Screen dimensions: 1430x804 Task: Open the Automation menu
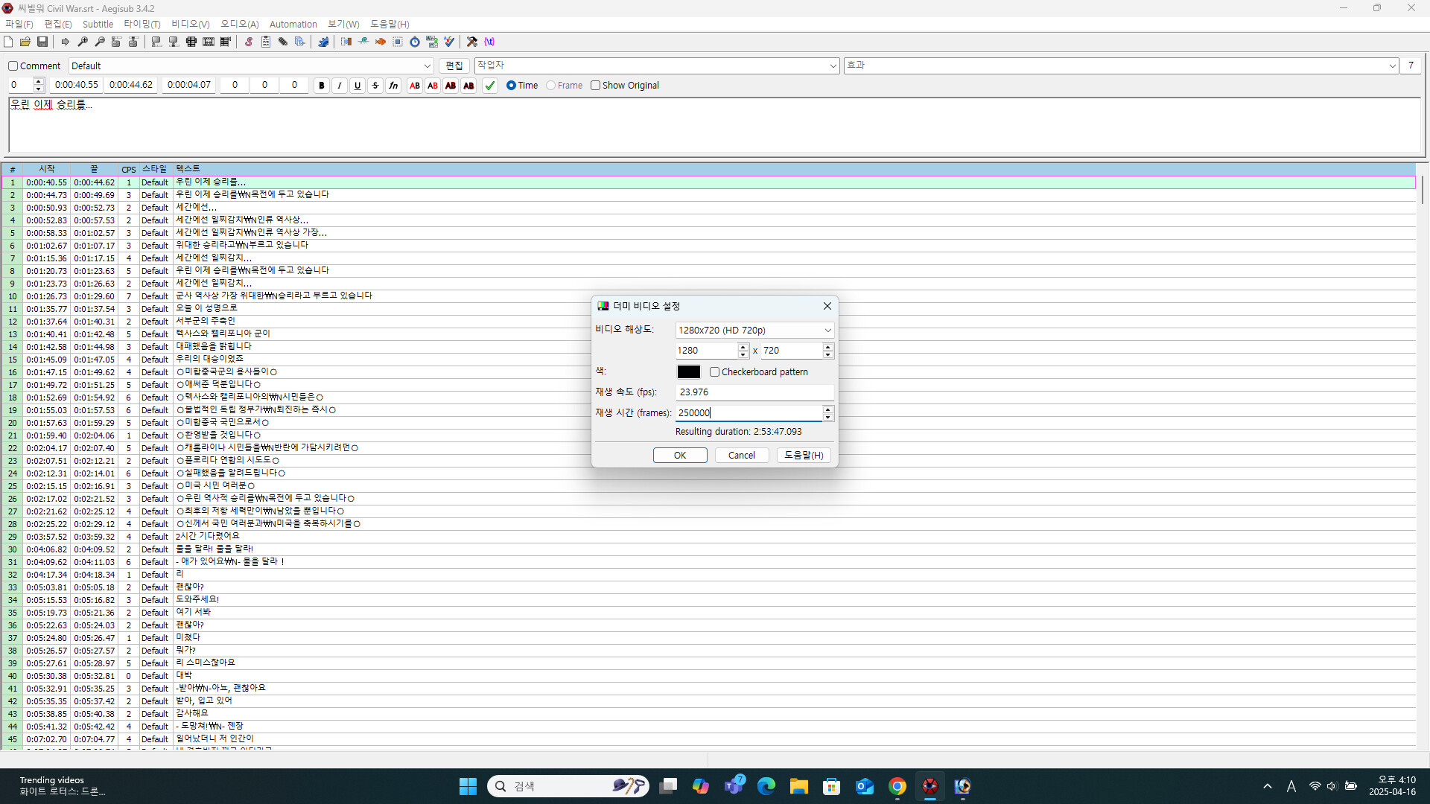pyautogui.click(x=293, y=25)
